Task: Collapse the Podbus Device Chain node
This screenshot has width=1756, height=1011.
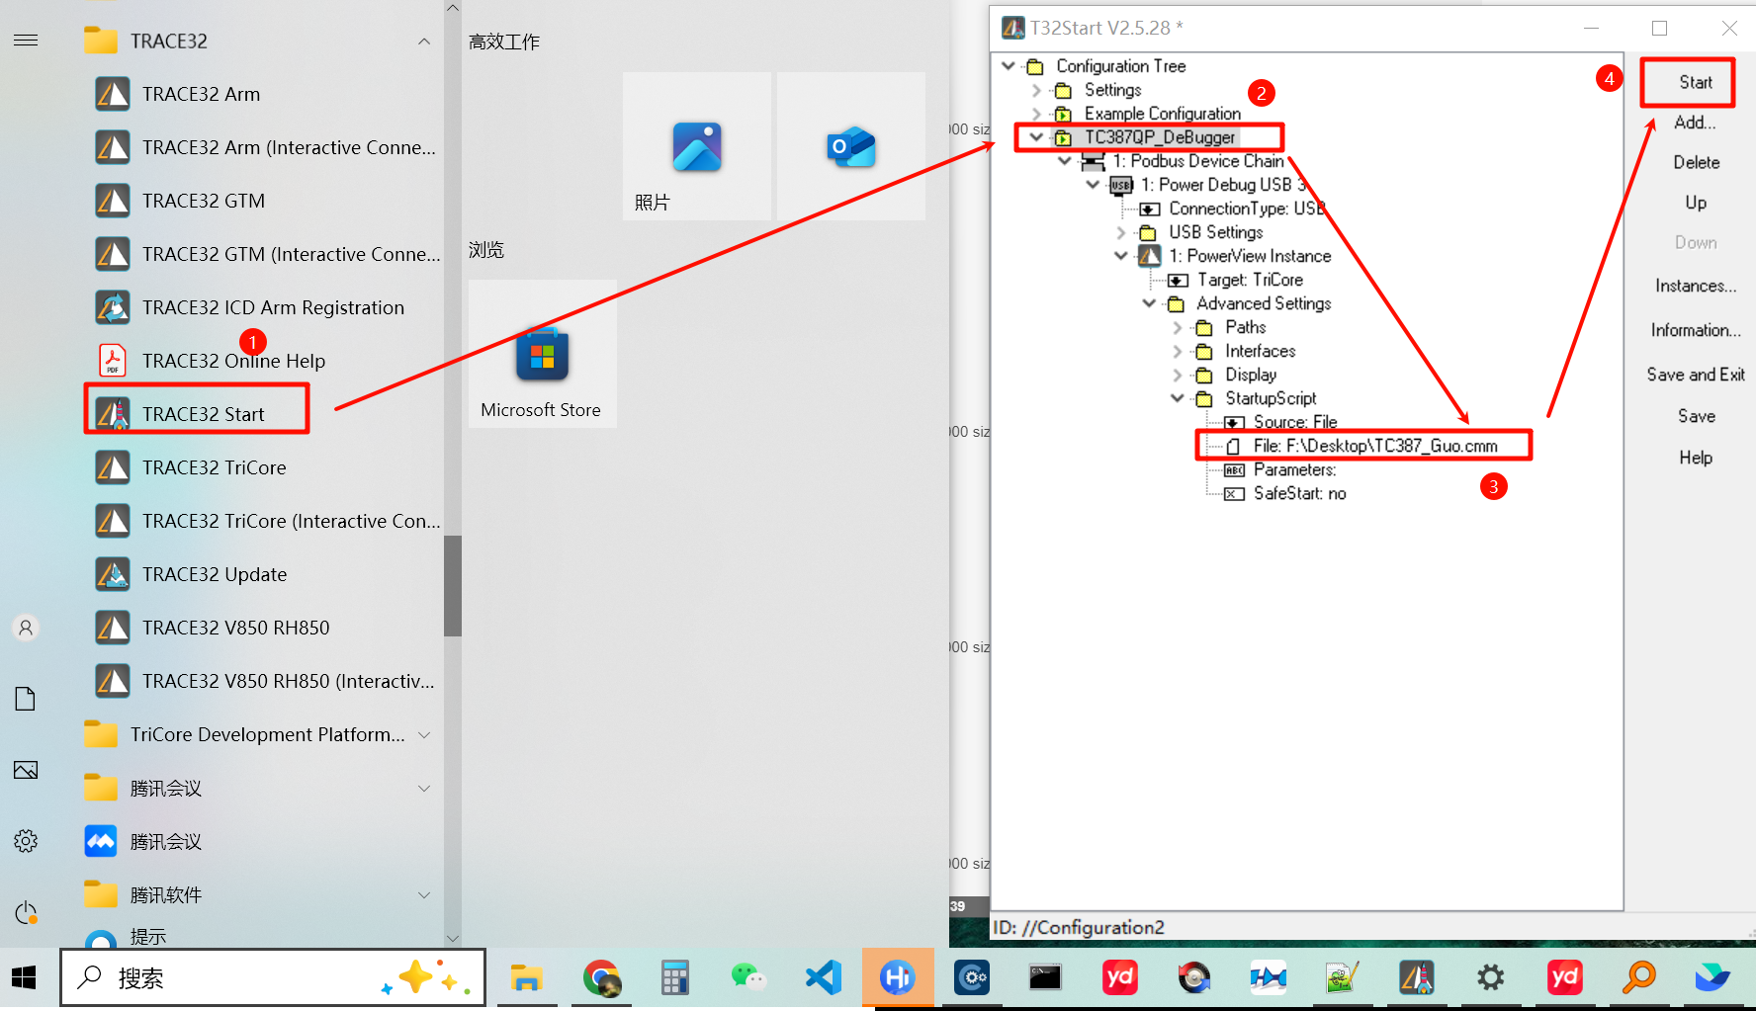Action: (x=1065, y=161)
